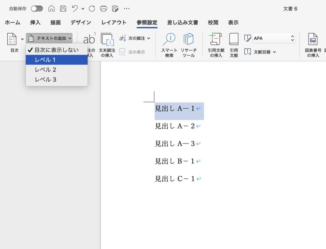This screenshot has width=326, height=249.
Task: Open the APA style combo box
Action: tap(273, 38)
